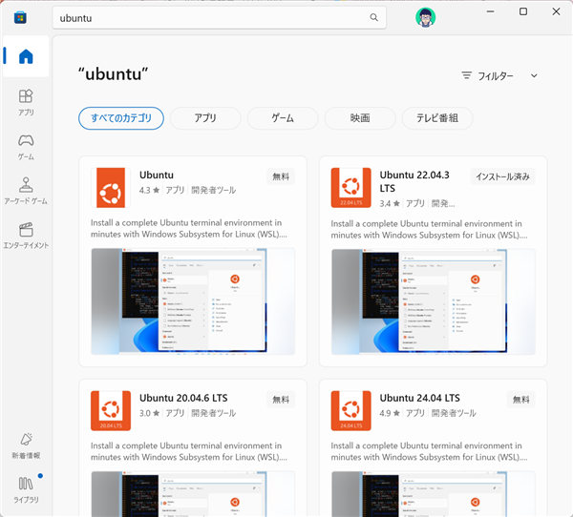Click the Ubuntu app orange logo icon
Image resolution: width=573 pixels, height=517 pixels.
(111, 188)
